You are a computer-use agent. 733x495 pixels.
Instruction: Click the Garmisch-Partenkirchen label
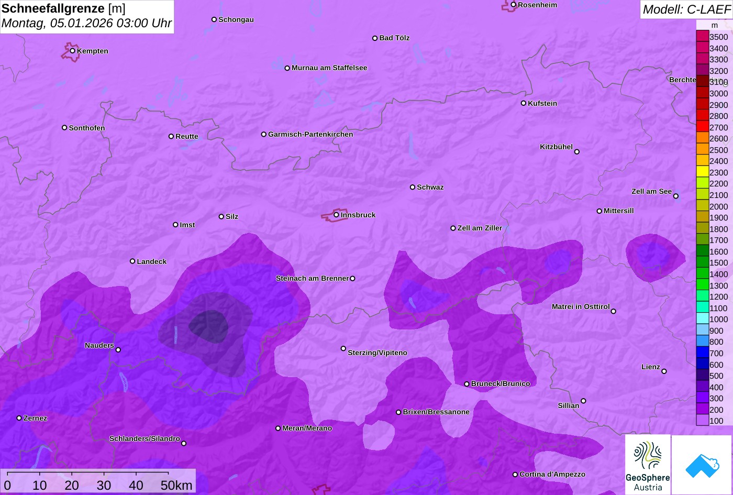click(310, 135)
